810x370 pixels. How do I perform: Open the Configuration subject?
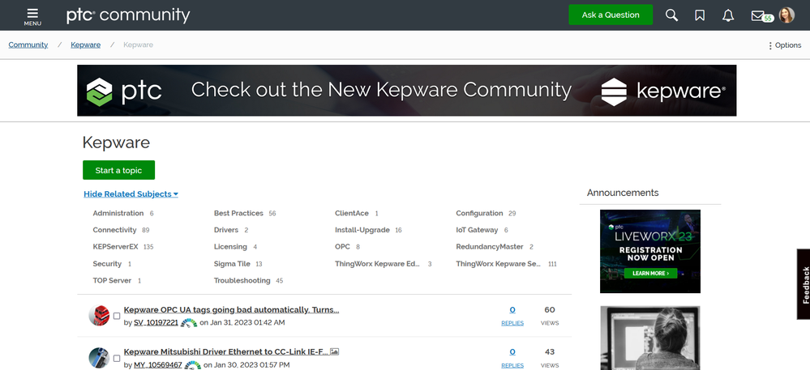coord(479,213)
